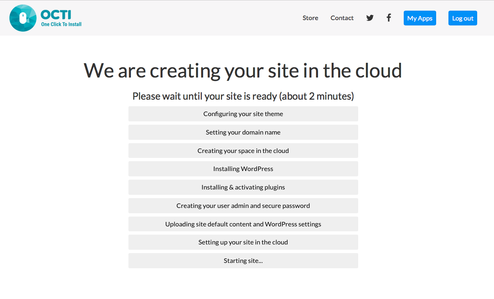Go to the Store page
This screenshot has width=494, height=299.
pyautogui.click(x=310, y=18)
